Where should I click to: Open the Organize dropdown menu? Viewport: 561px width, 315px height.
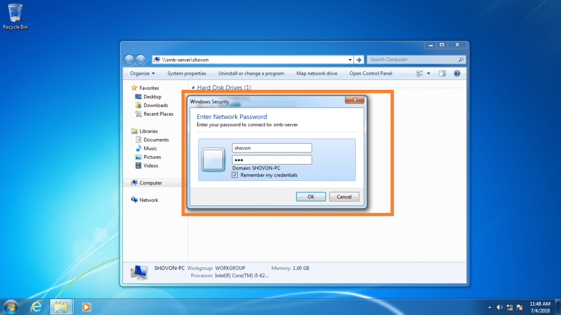pyautogui.click(x=142, y=74)
